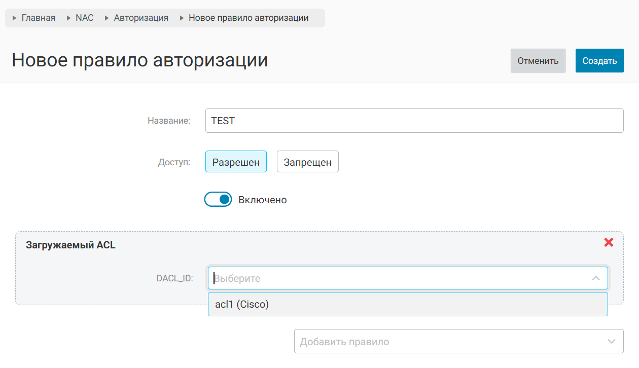Choose the Запрещен access option

coord(307,162)
